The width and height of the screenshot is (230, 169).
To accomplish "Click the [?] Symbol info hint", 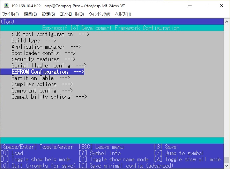I will [100, 153].
